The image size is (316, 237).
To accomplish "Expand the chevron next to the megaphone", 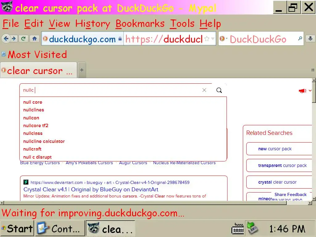I will pos(310,90).
